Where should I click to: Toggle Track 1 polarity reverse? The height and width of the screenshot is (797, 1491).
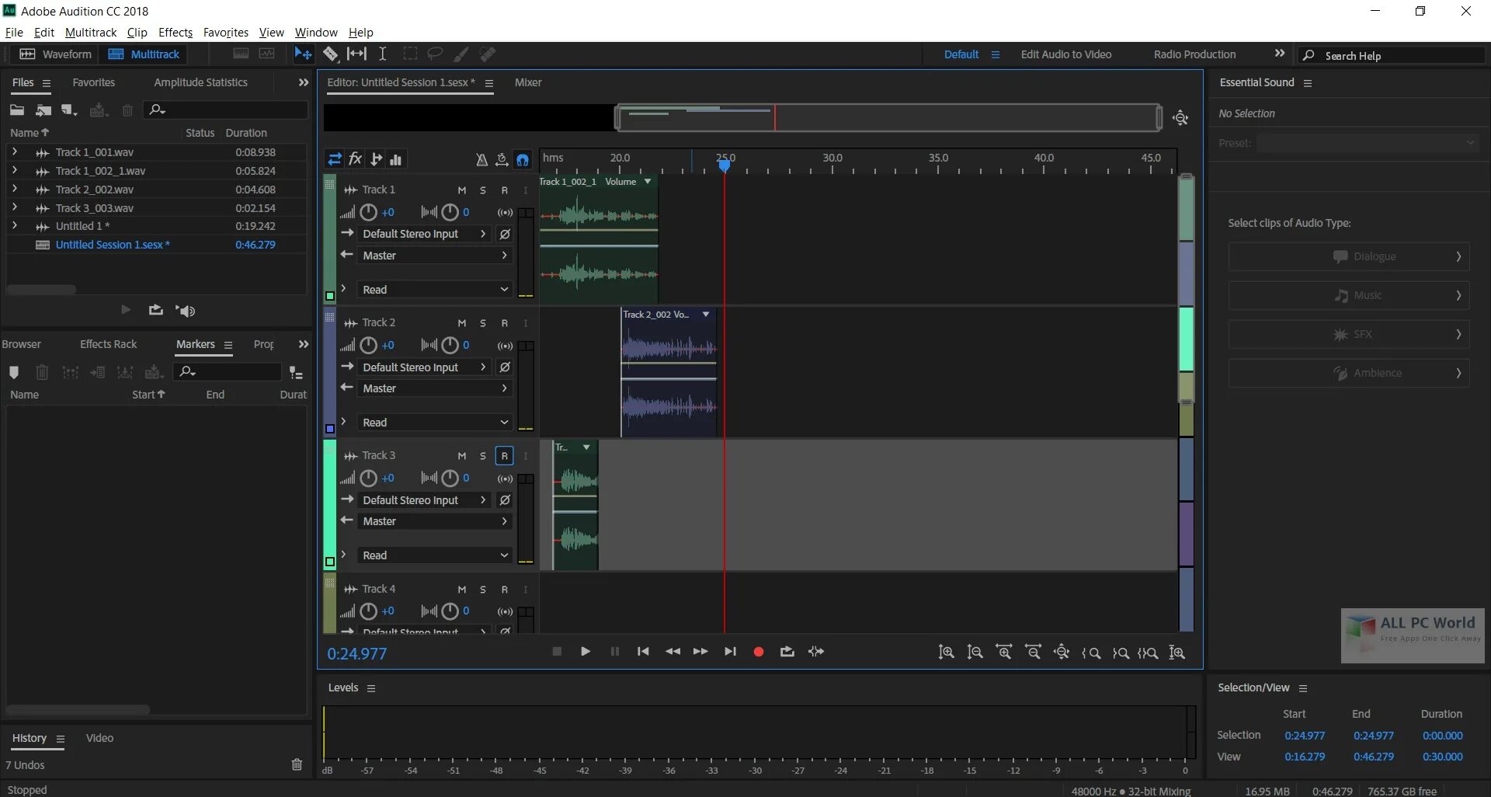(505, 234)
